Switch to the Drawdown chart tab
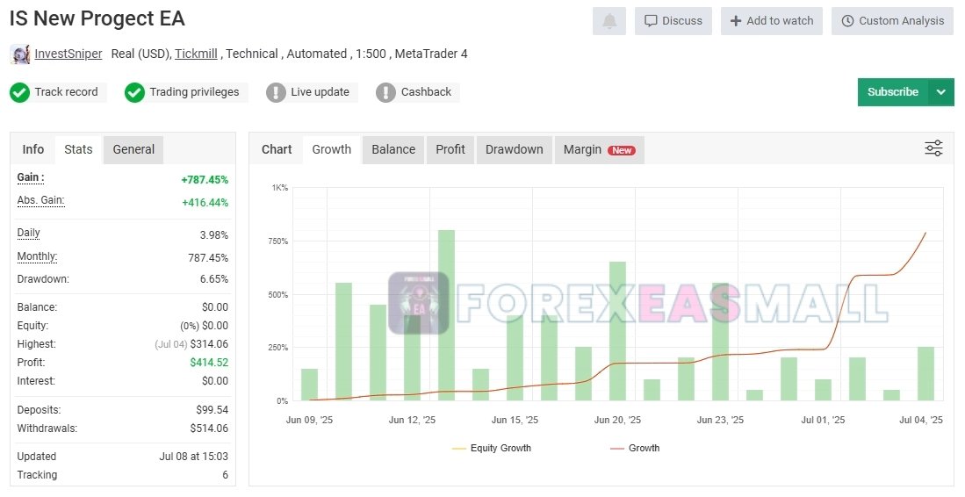Screen dimensions: 965x497 514,149
